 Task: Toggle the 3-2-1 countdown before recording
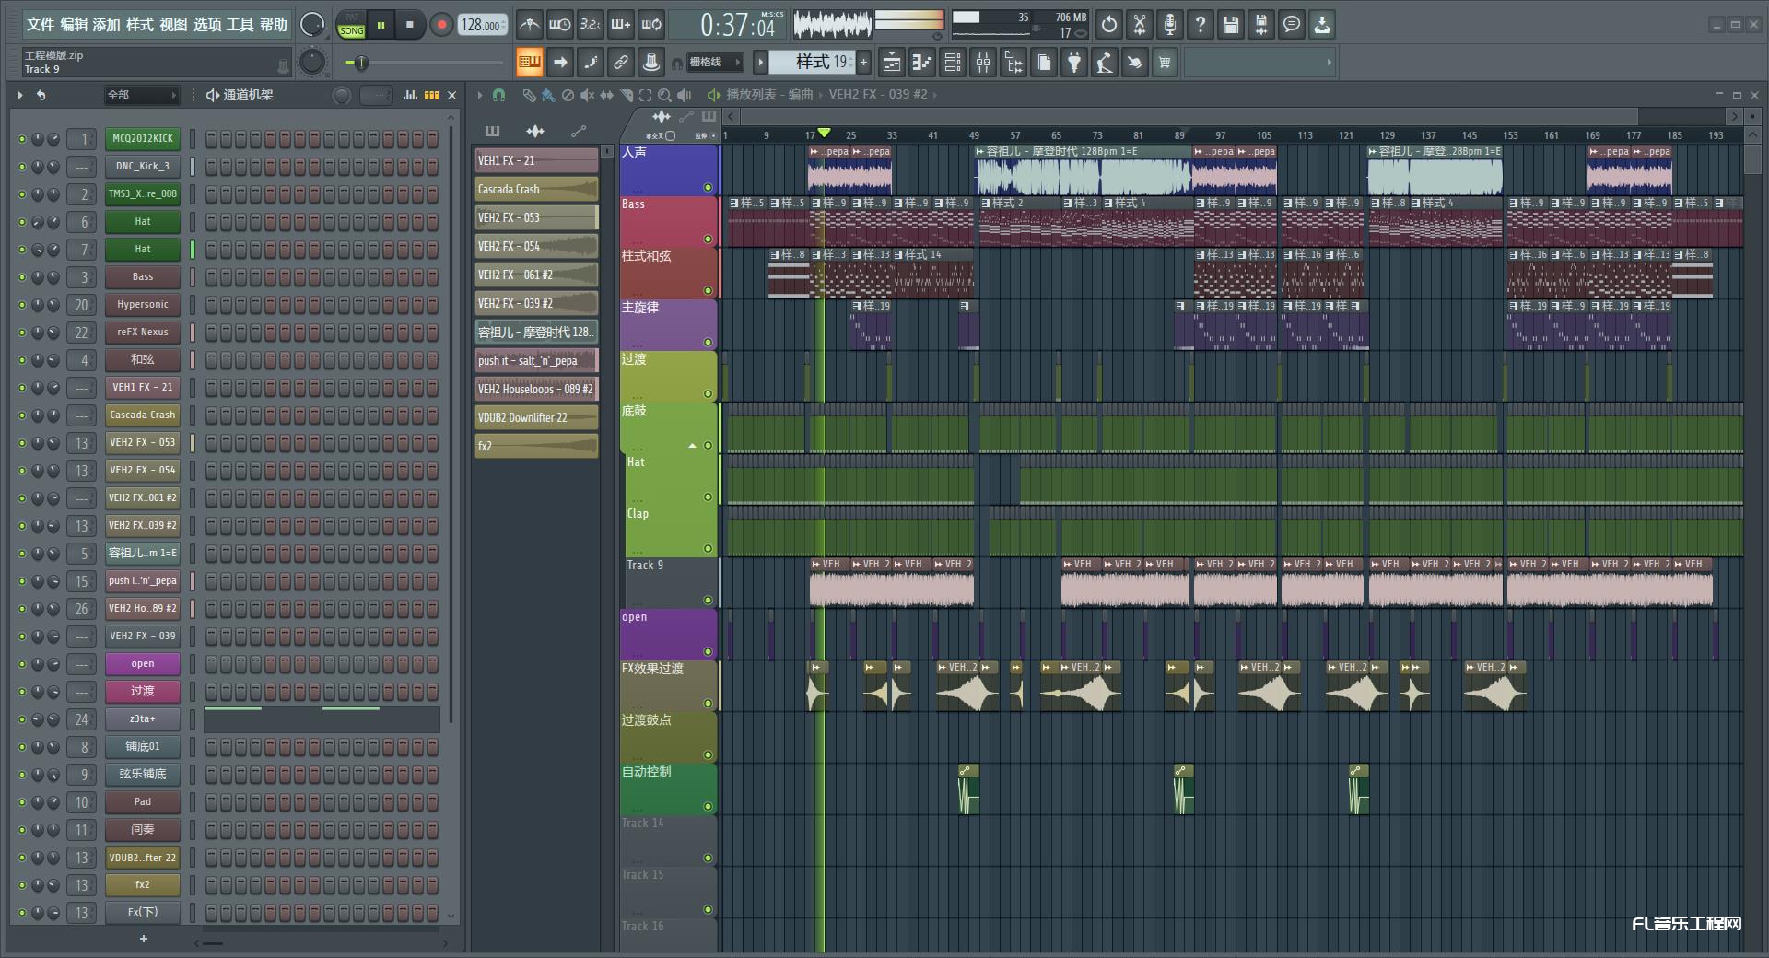click(x=590, y=25)
